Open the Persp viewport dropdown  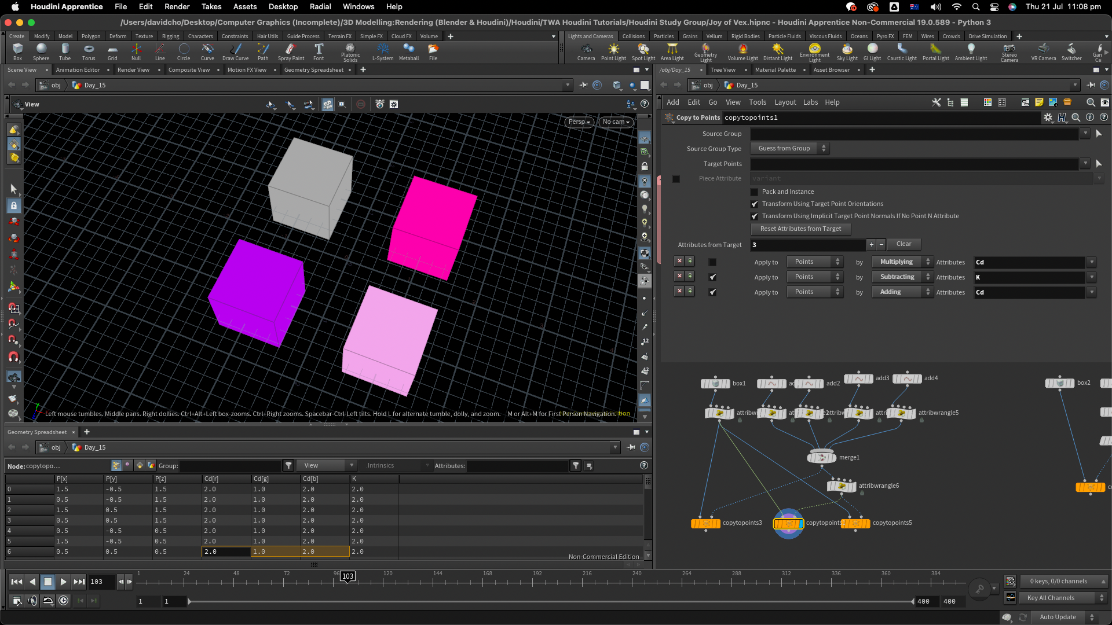click(x=579, y=122)
